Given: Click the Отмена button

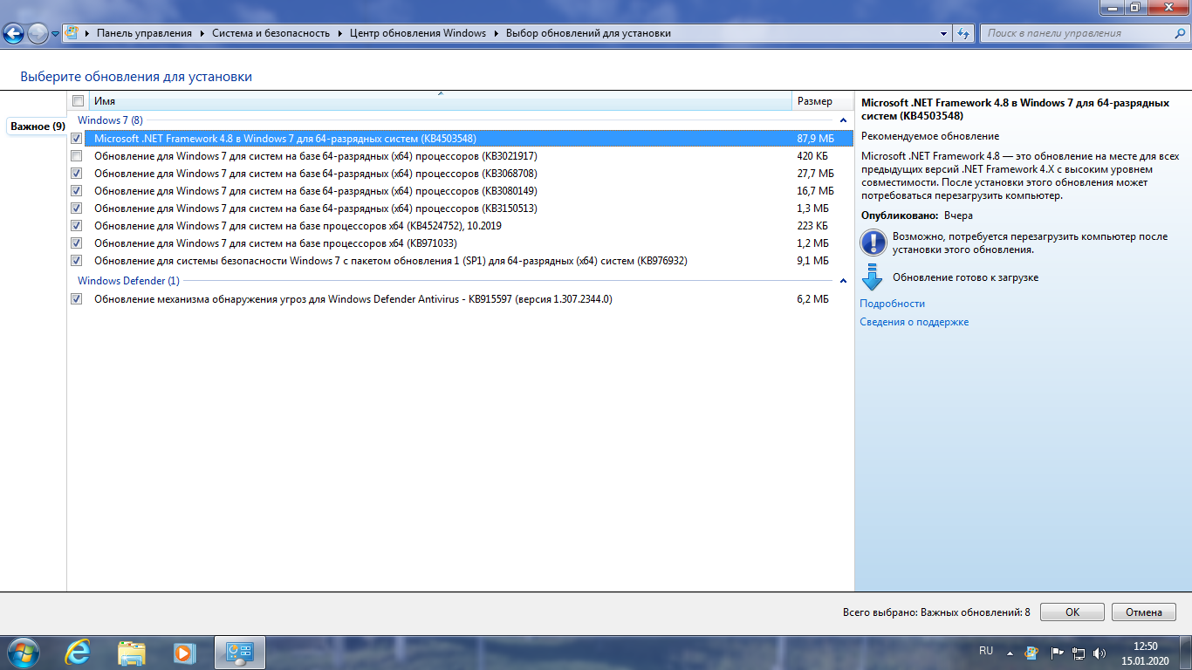Looking at the screenshot, I should pyautogui.click(x=1144, y=612).
